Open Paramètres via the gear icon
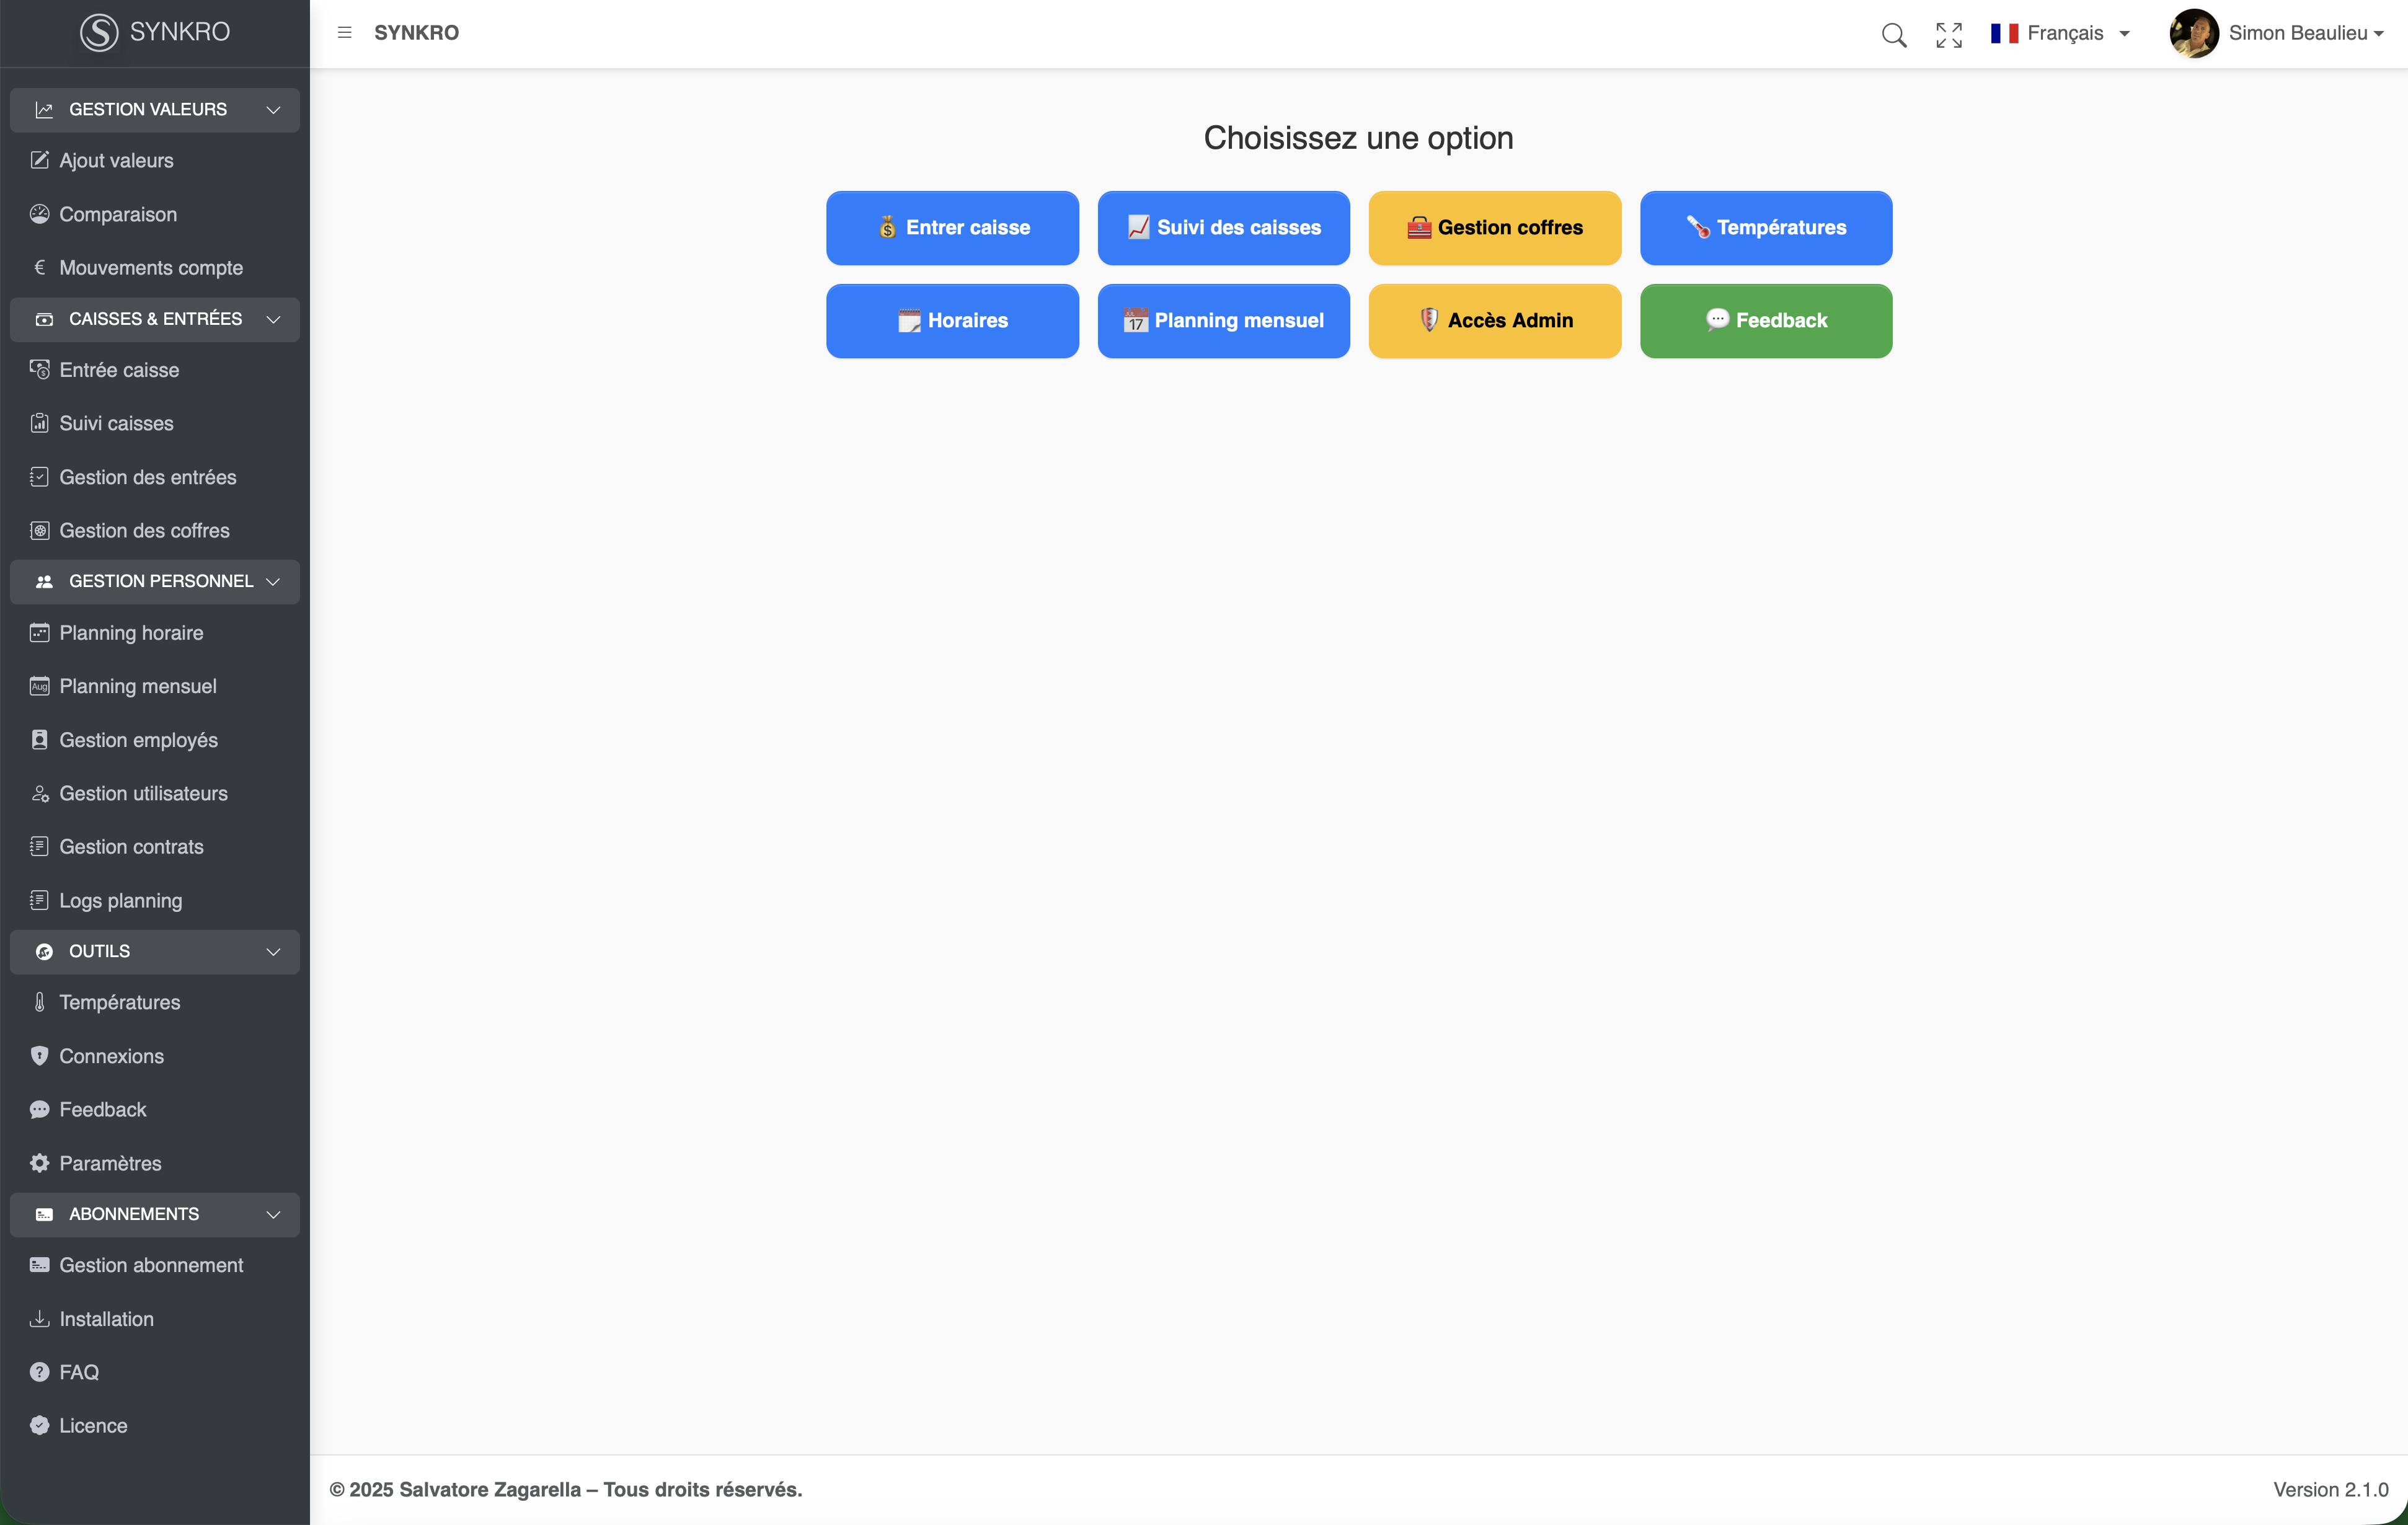Image resolution: width=2408 pixels, height=1525 pixels. (40, 1163)
